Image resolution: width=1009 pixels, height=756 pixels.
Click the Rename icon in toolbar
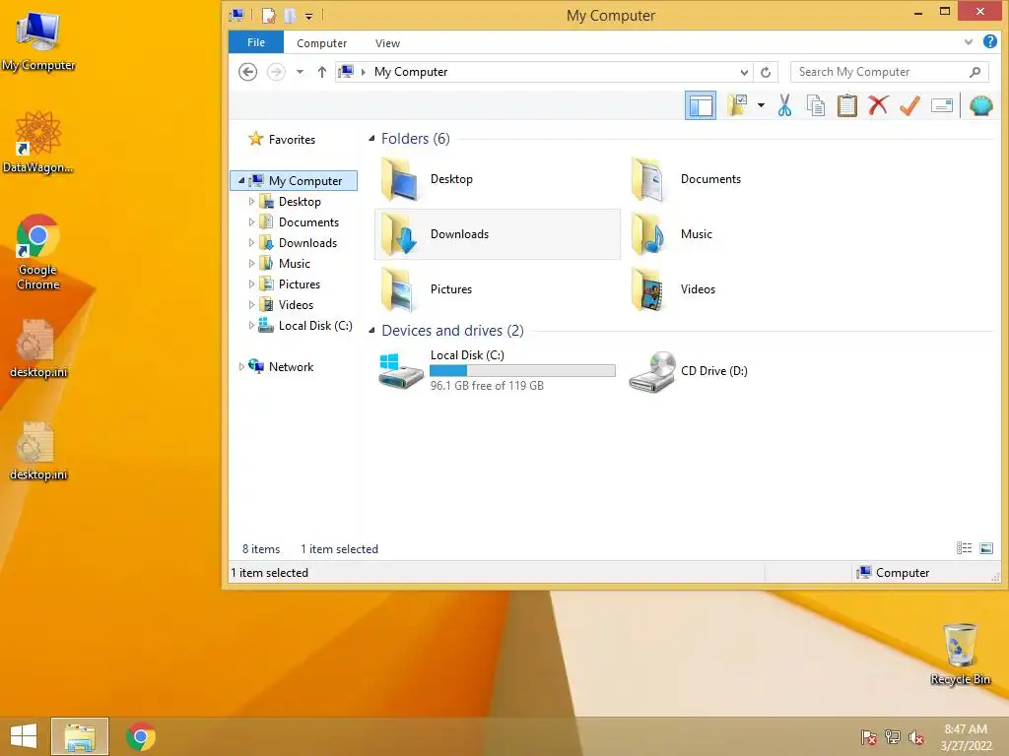click(941, 104)
